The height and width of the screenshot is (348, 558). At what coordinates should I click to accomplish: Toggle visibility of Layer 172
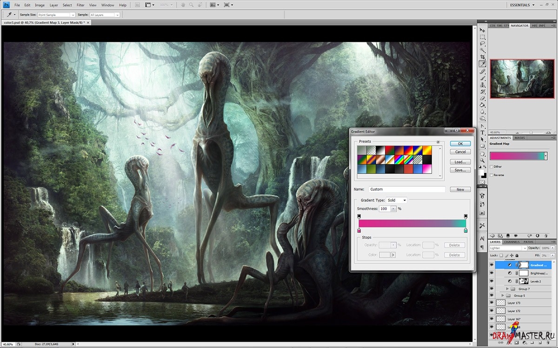point(492,311)
